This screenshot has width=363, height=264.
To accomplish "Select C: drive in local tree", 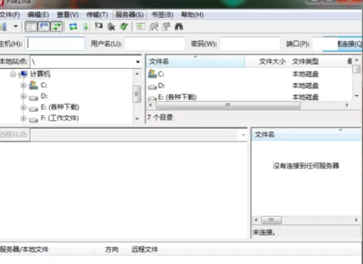I will (44, 85).
